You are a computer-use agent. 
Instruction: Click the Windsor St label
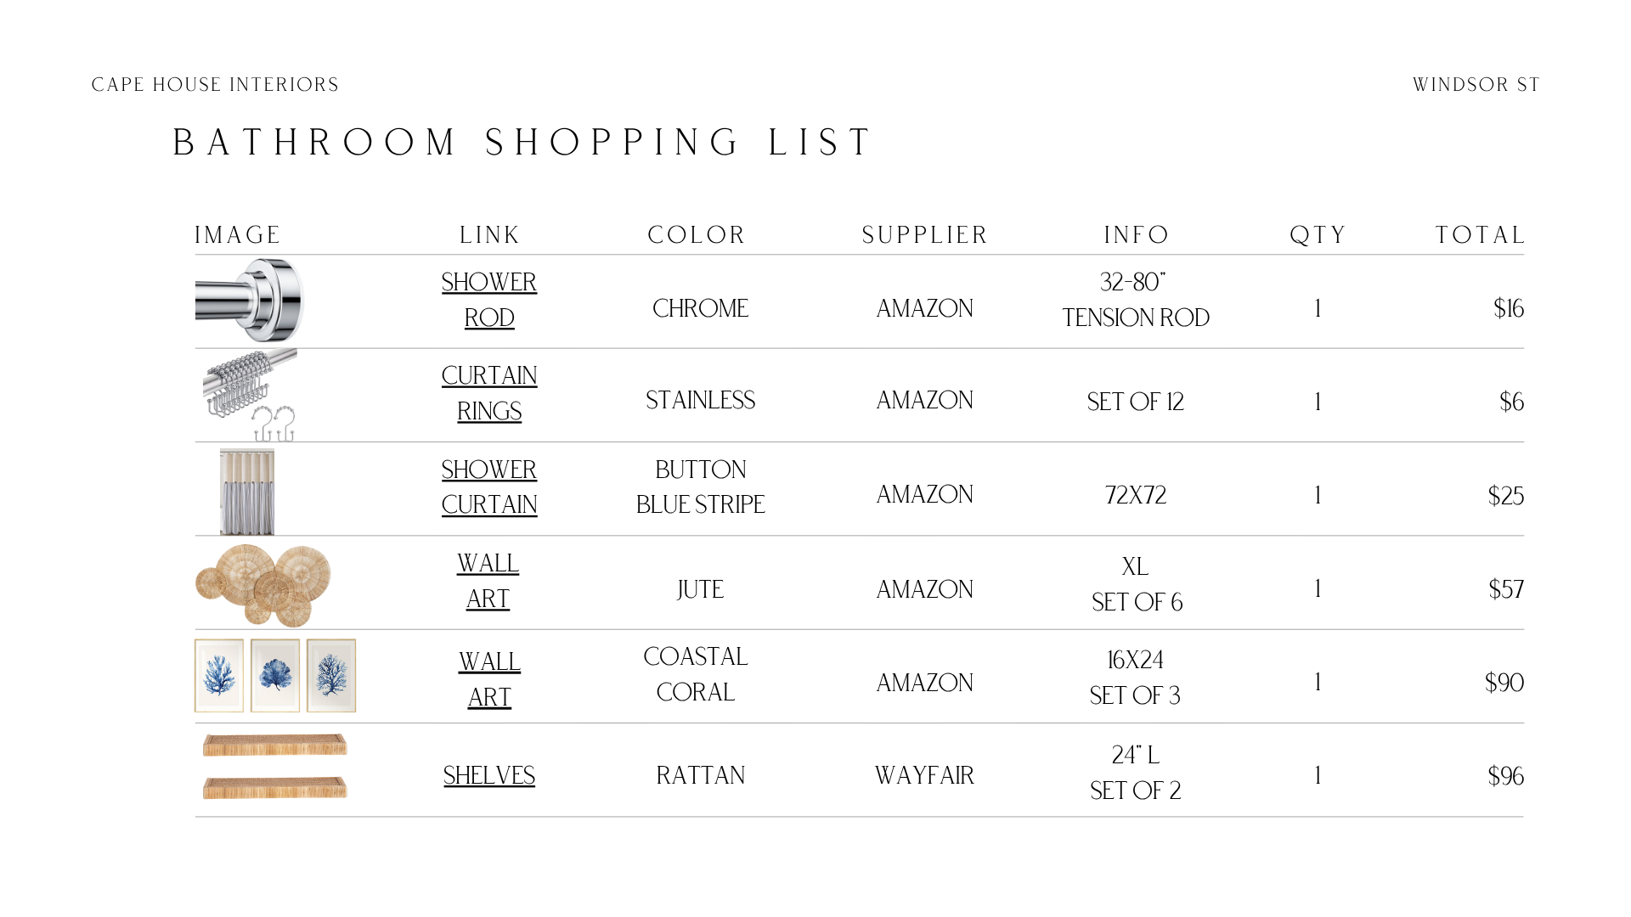1476,85
